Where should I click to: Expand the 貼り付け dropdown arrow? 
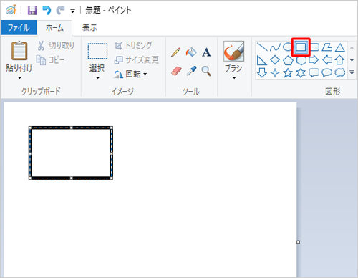click(x=19, y=77)
